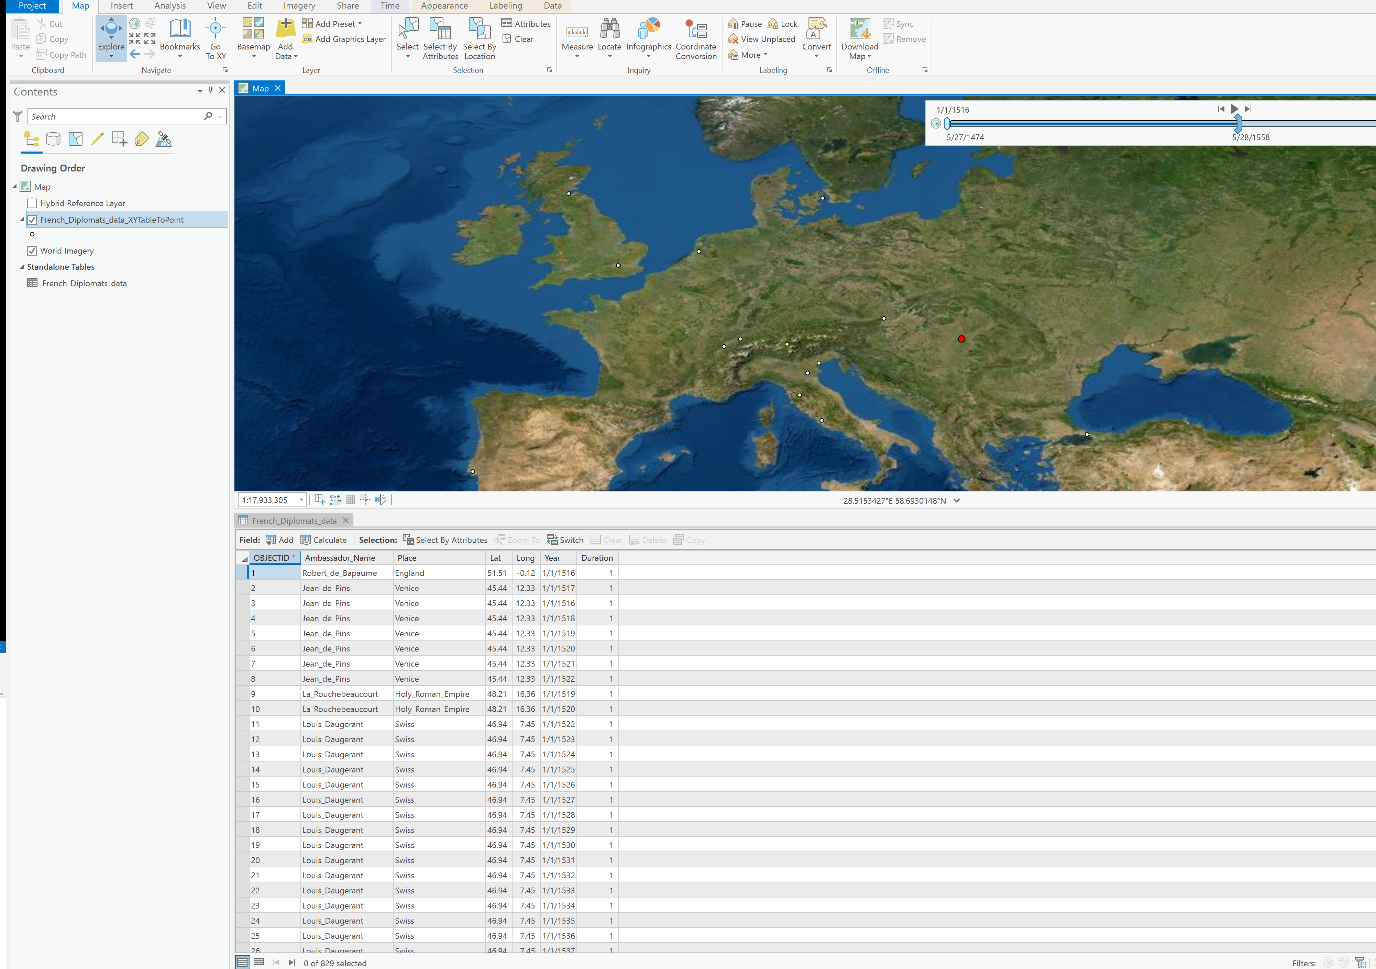This screenshot has width=1376, height=969.
Task: Select the French_Diplomats_data table tab
Action: point(294,521)
